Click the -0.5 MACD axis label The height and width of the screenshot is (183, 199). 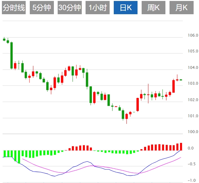click(191, 164)
